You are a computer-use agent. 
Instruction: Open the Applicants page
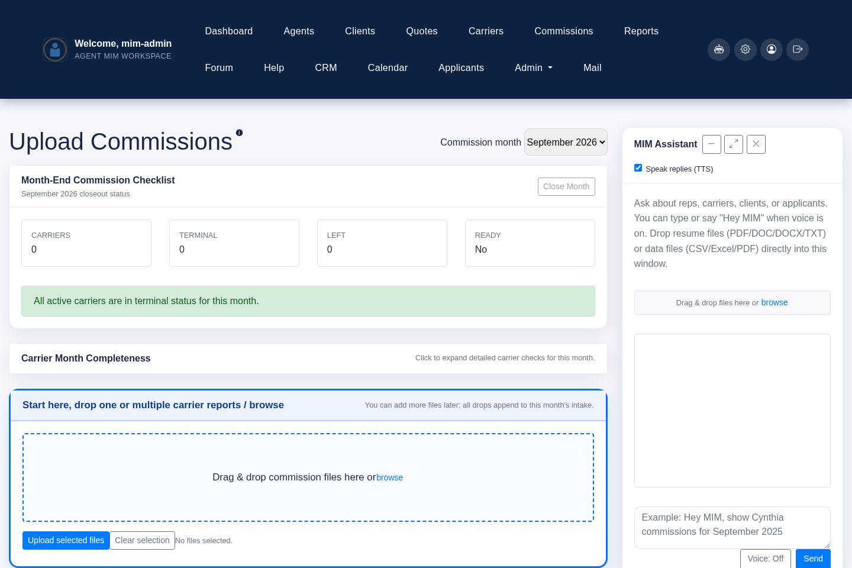(461, 68)
